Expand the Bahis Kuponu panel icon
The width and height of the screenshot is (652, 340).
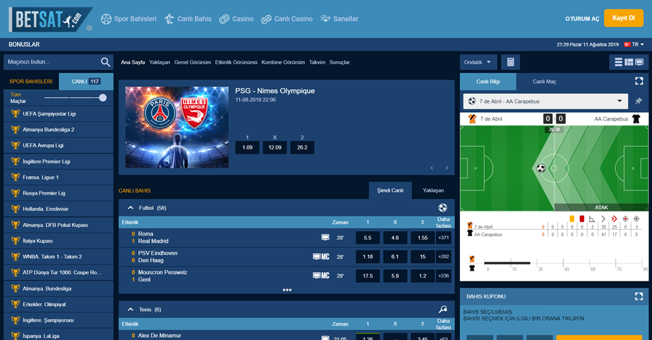[639, 296]
